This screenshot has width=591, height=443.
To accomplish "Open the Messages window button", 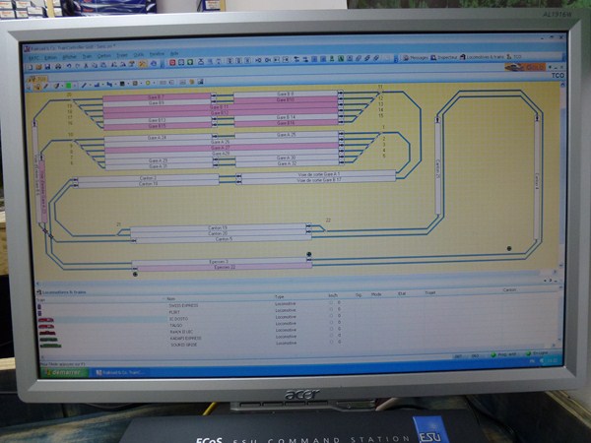I will [416, 58].
